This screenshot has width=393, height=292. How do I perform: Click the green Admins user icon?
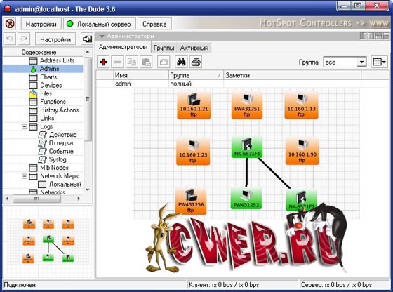click(x=34, y=69)
